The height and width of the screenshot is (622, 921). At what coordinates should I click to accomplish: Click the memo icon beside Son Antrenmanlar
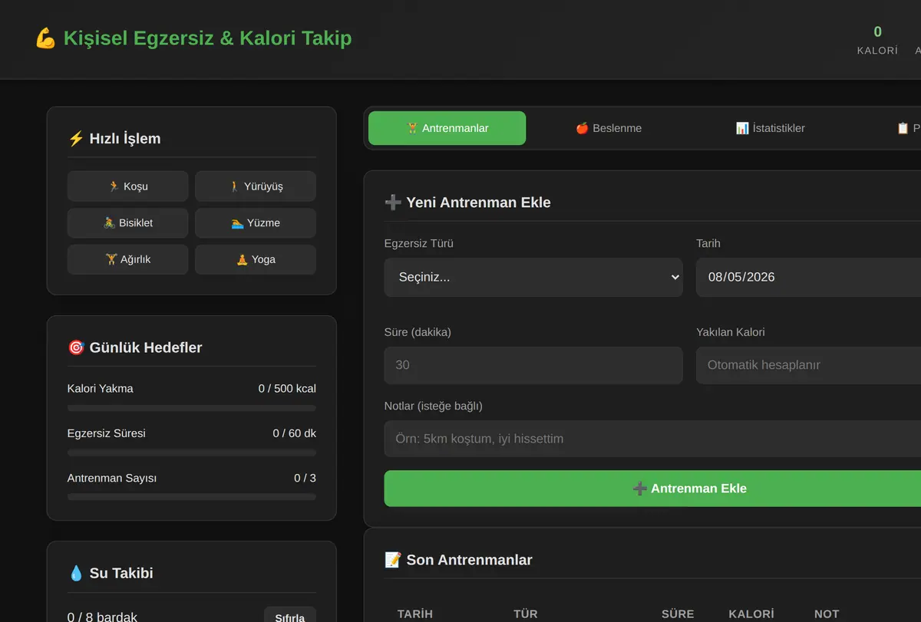tap(392, 560)
